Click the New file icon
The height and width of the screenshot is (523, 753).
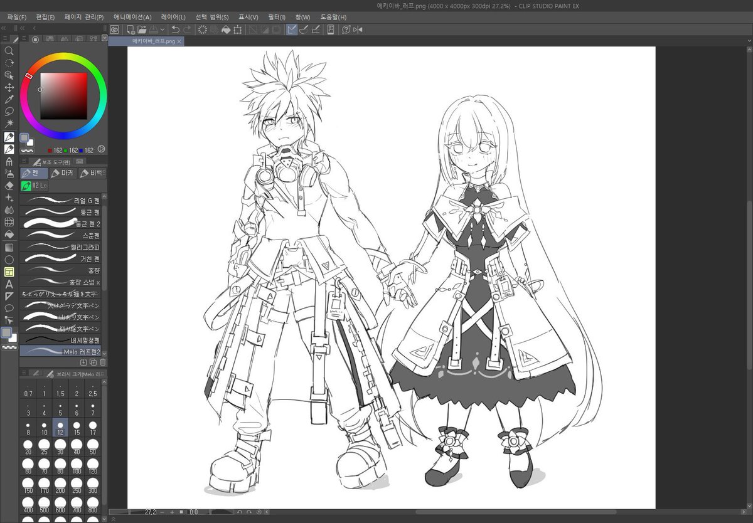[131, 29]
